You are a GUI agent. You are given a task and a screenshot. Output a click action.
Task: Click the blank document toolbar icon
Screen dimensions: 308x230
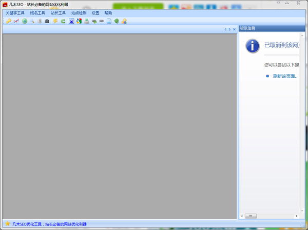click(109, 21)
